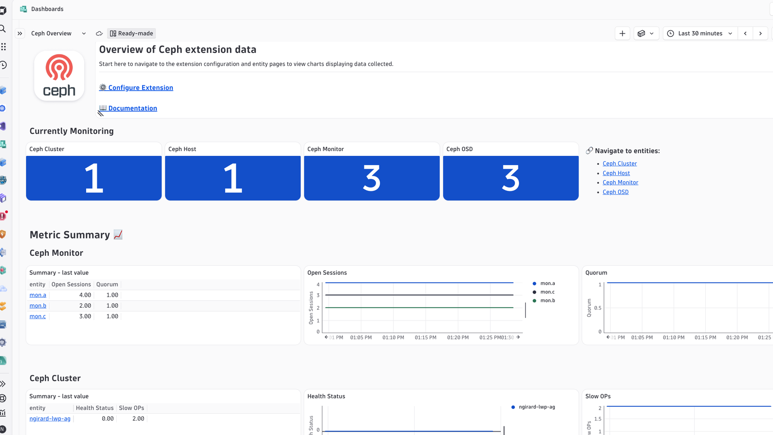Open Ceph Host link under Navigate to entities
Screen dimensions: 773x435
tap(616, 173)
